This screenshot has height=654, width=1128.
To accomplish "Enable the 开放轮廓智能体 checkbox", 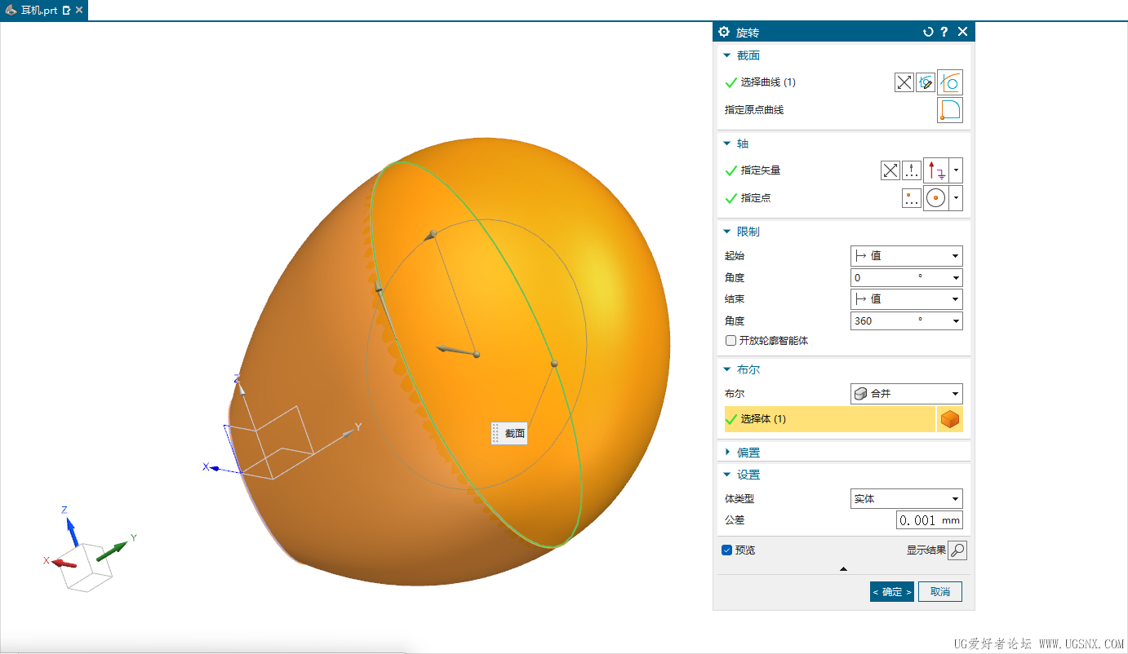I will coord(731,341).
